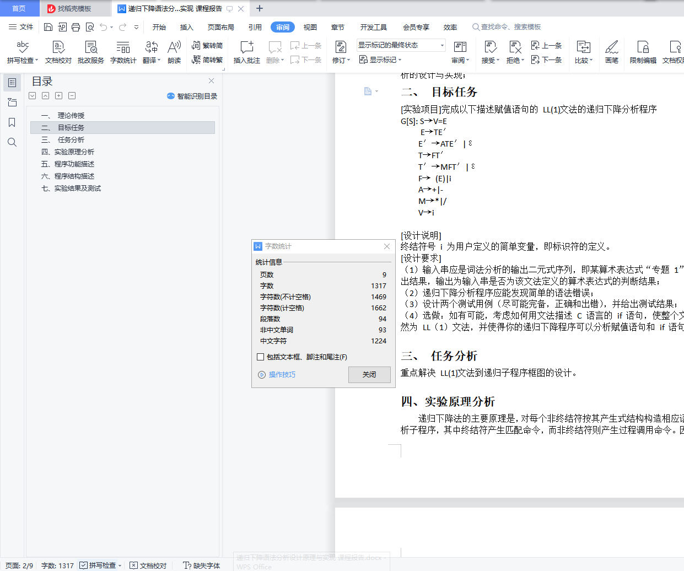Image resolution: width=684 pixels, height=571 pixels.
Task: Convert text with 繁转简 button
Action: (207, 46)
